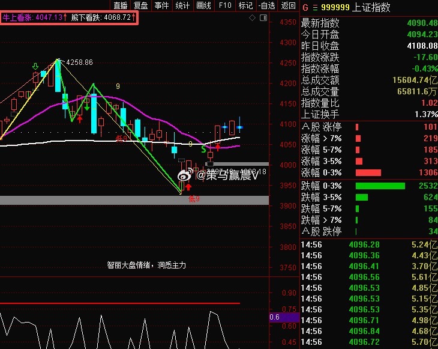
Task: Open the 统计 toolbar item
Action: (182, 5)
